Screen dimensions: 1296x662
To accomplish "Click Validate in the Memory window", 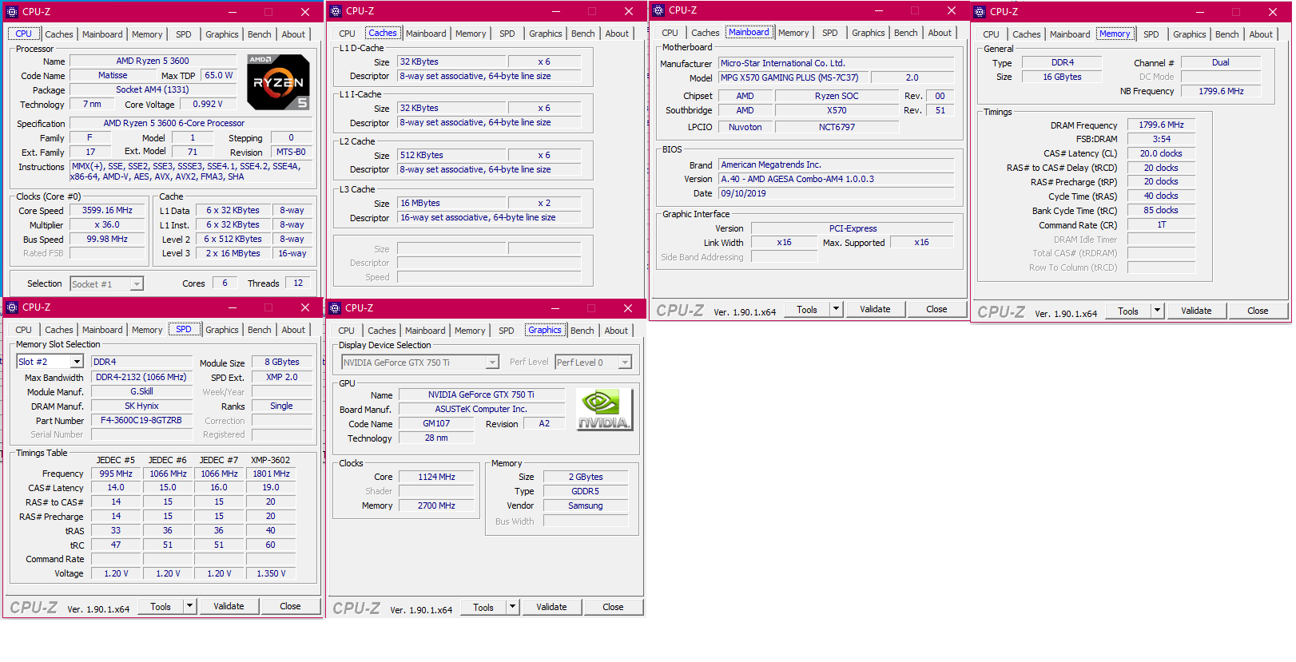I will tap(1196, 311).
